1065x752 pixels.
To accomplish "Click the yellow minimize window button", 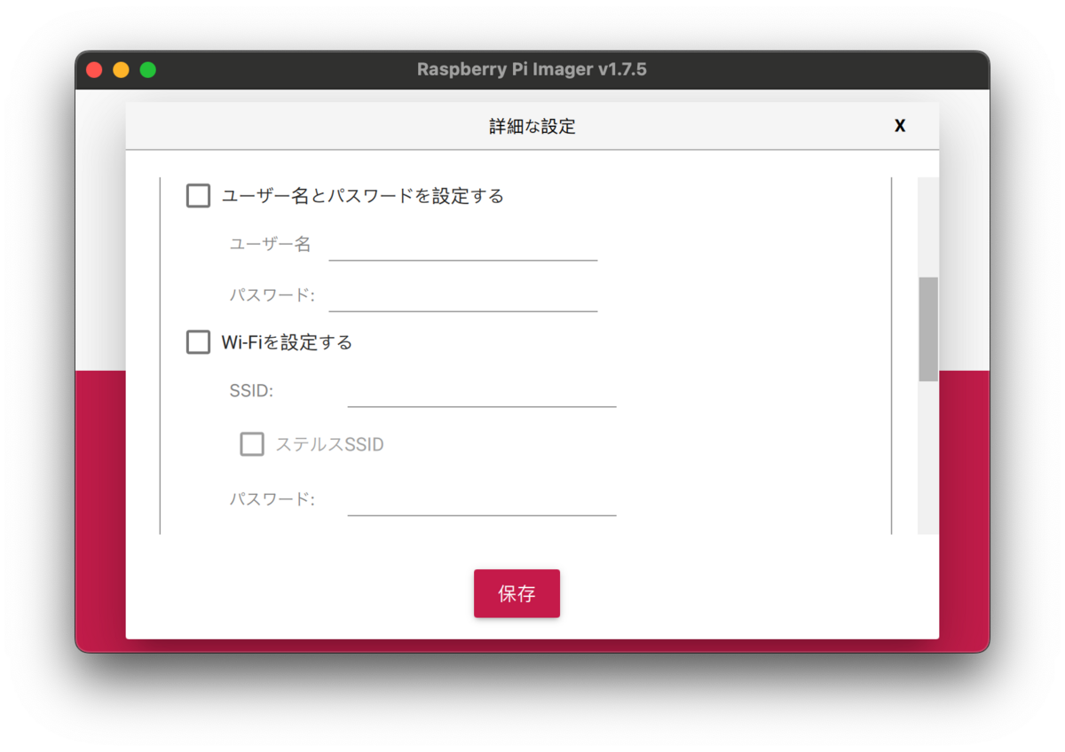I will [121, 69].
